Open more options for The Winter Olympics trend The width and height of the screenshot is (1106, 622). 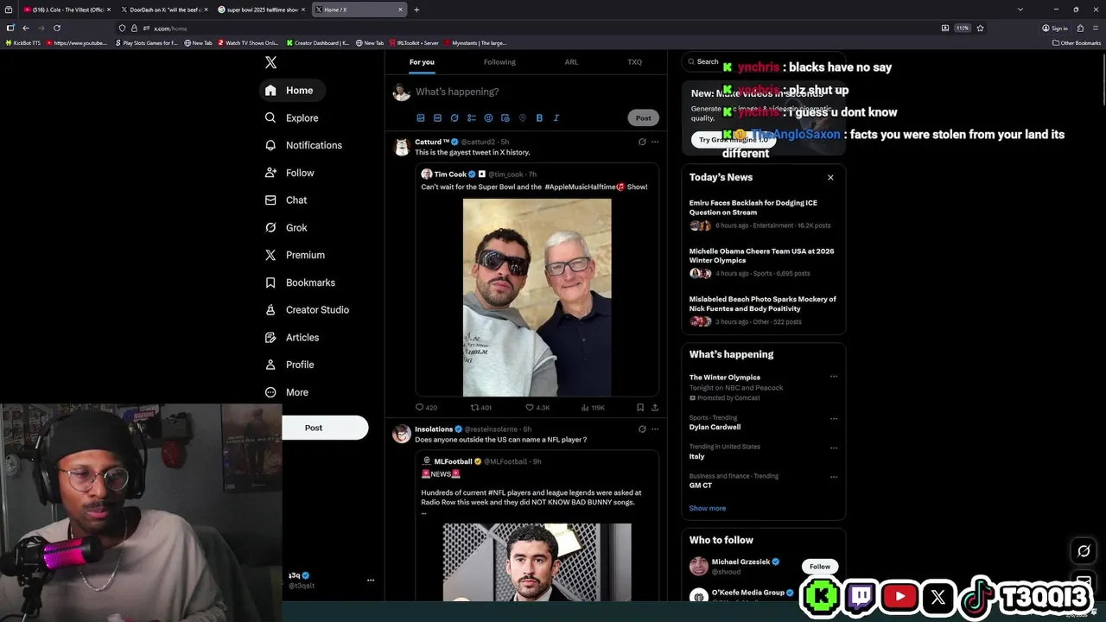tap(834, 377)
